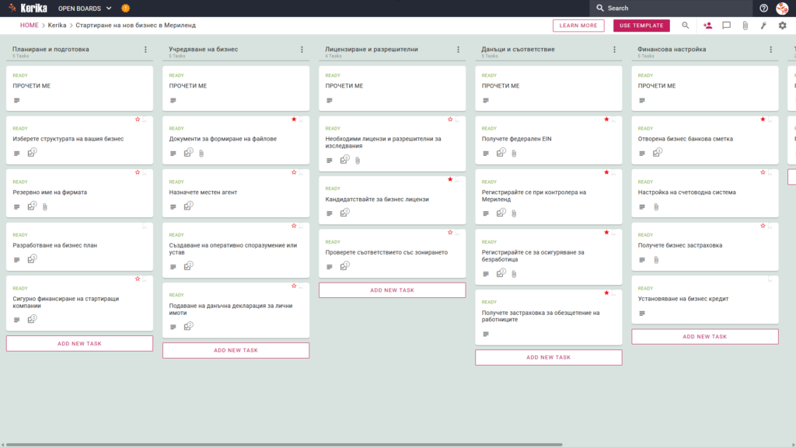The height and width of the screenshot is (447, 796).
Task: Toggle star on Изберете структурата на вашия бизнес
Action: coord(138,120)
